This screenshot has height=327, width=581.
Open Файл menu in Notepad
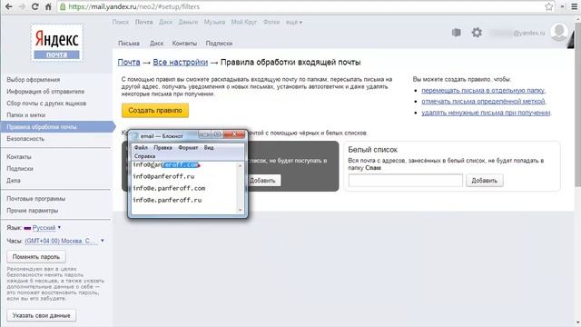[x=141, y=147]
